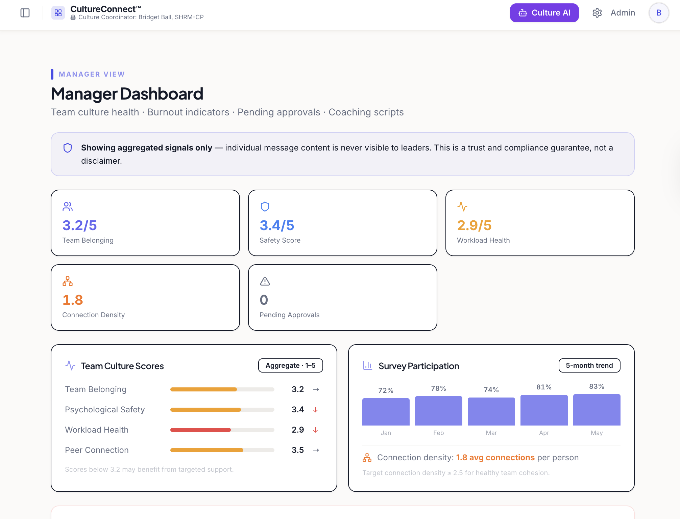Click the pulse icon beside Team Culture Scores
This screenshot has height=519, width=680.
(70, 366)
